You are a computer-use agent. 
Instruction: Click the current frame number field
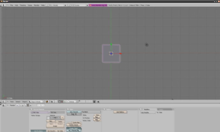41,105
